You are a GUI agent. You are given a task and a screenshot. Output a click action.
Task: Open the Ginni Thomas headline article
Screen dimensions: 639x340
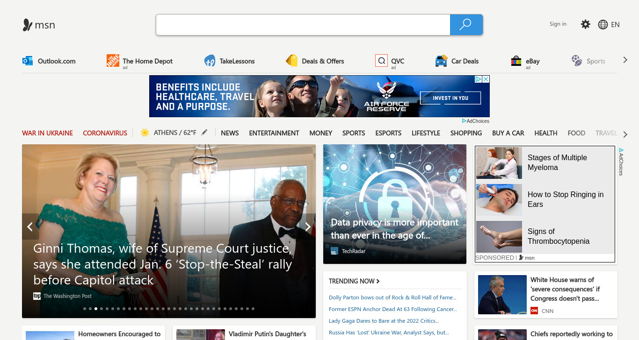pos(163,264)
